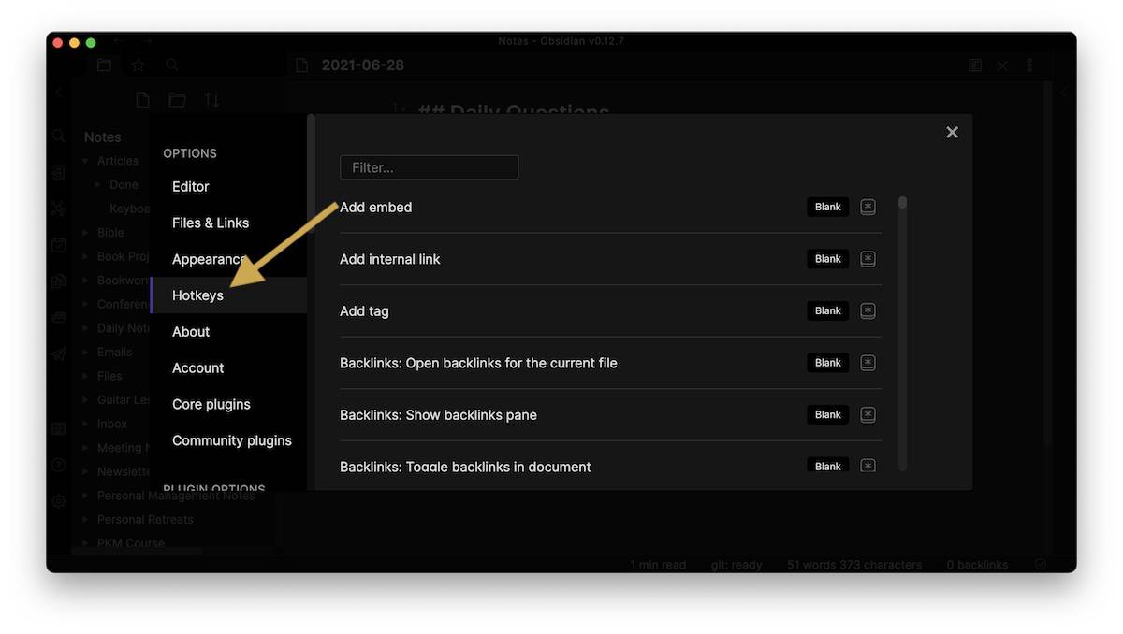1123x634 pixels.
Task: Expand the PKM Course folder
Action: (x=86, y=543)
